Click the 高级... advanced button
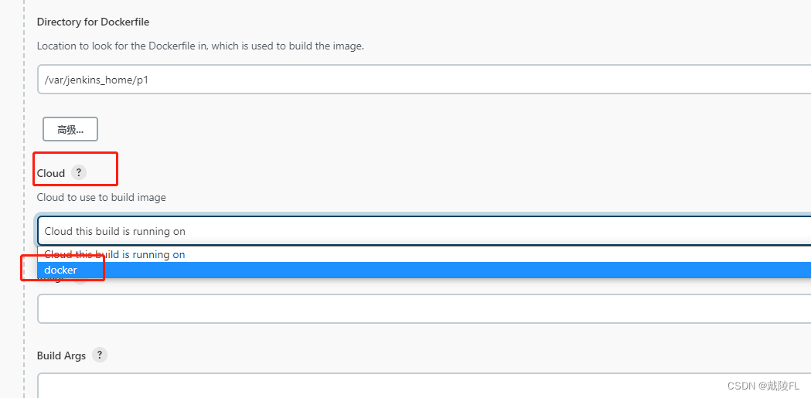This screenshot has width=811, height=398. tap(70, 129)
